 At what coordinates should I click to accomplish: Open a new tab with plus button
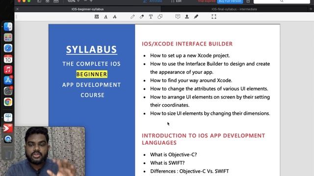point(311,9)
